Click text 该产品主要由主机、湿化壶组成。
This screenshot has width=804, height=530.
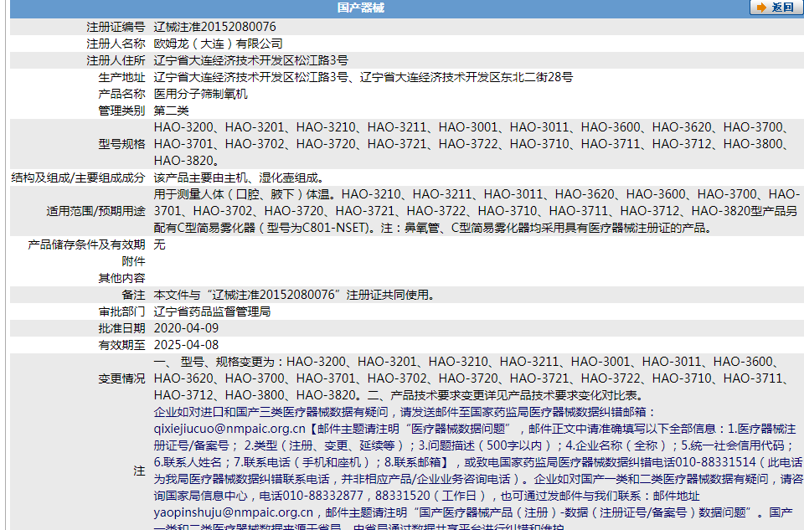(239, 178)
